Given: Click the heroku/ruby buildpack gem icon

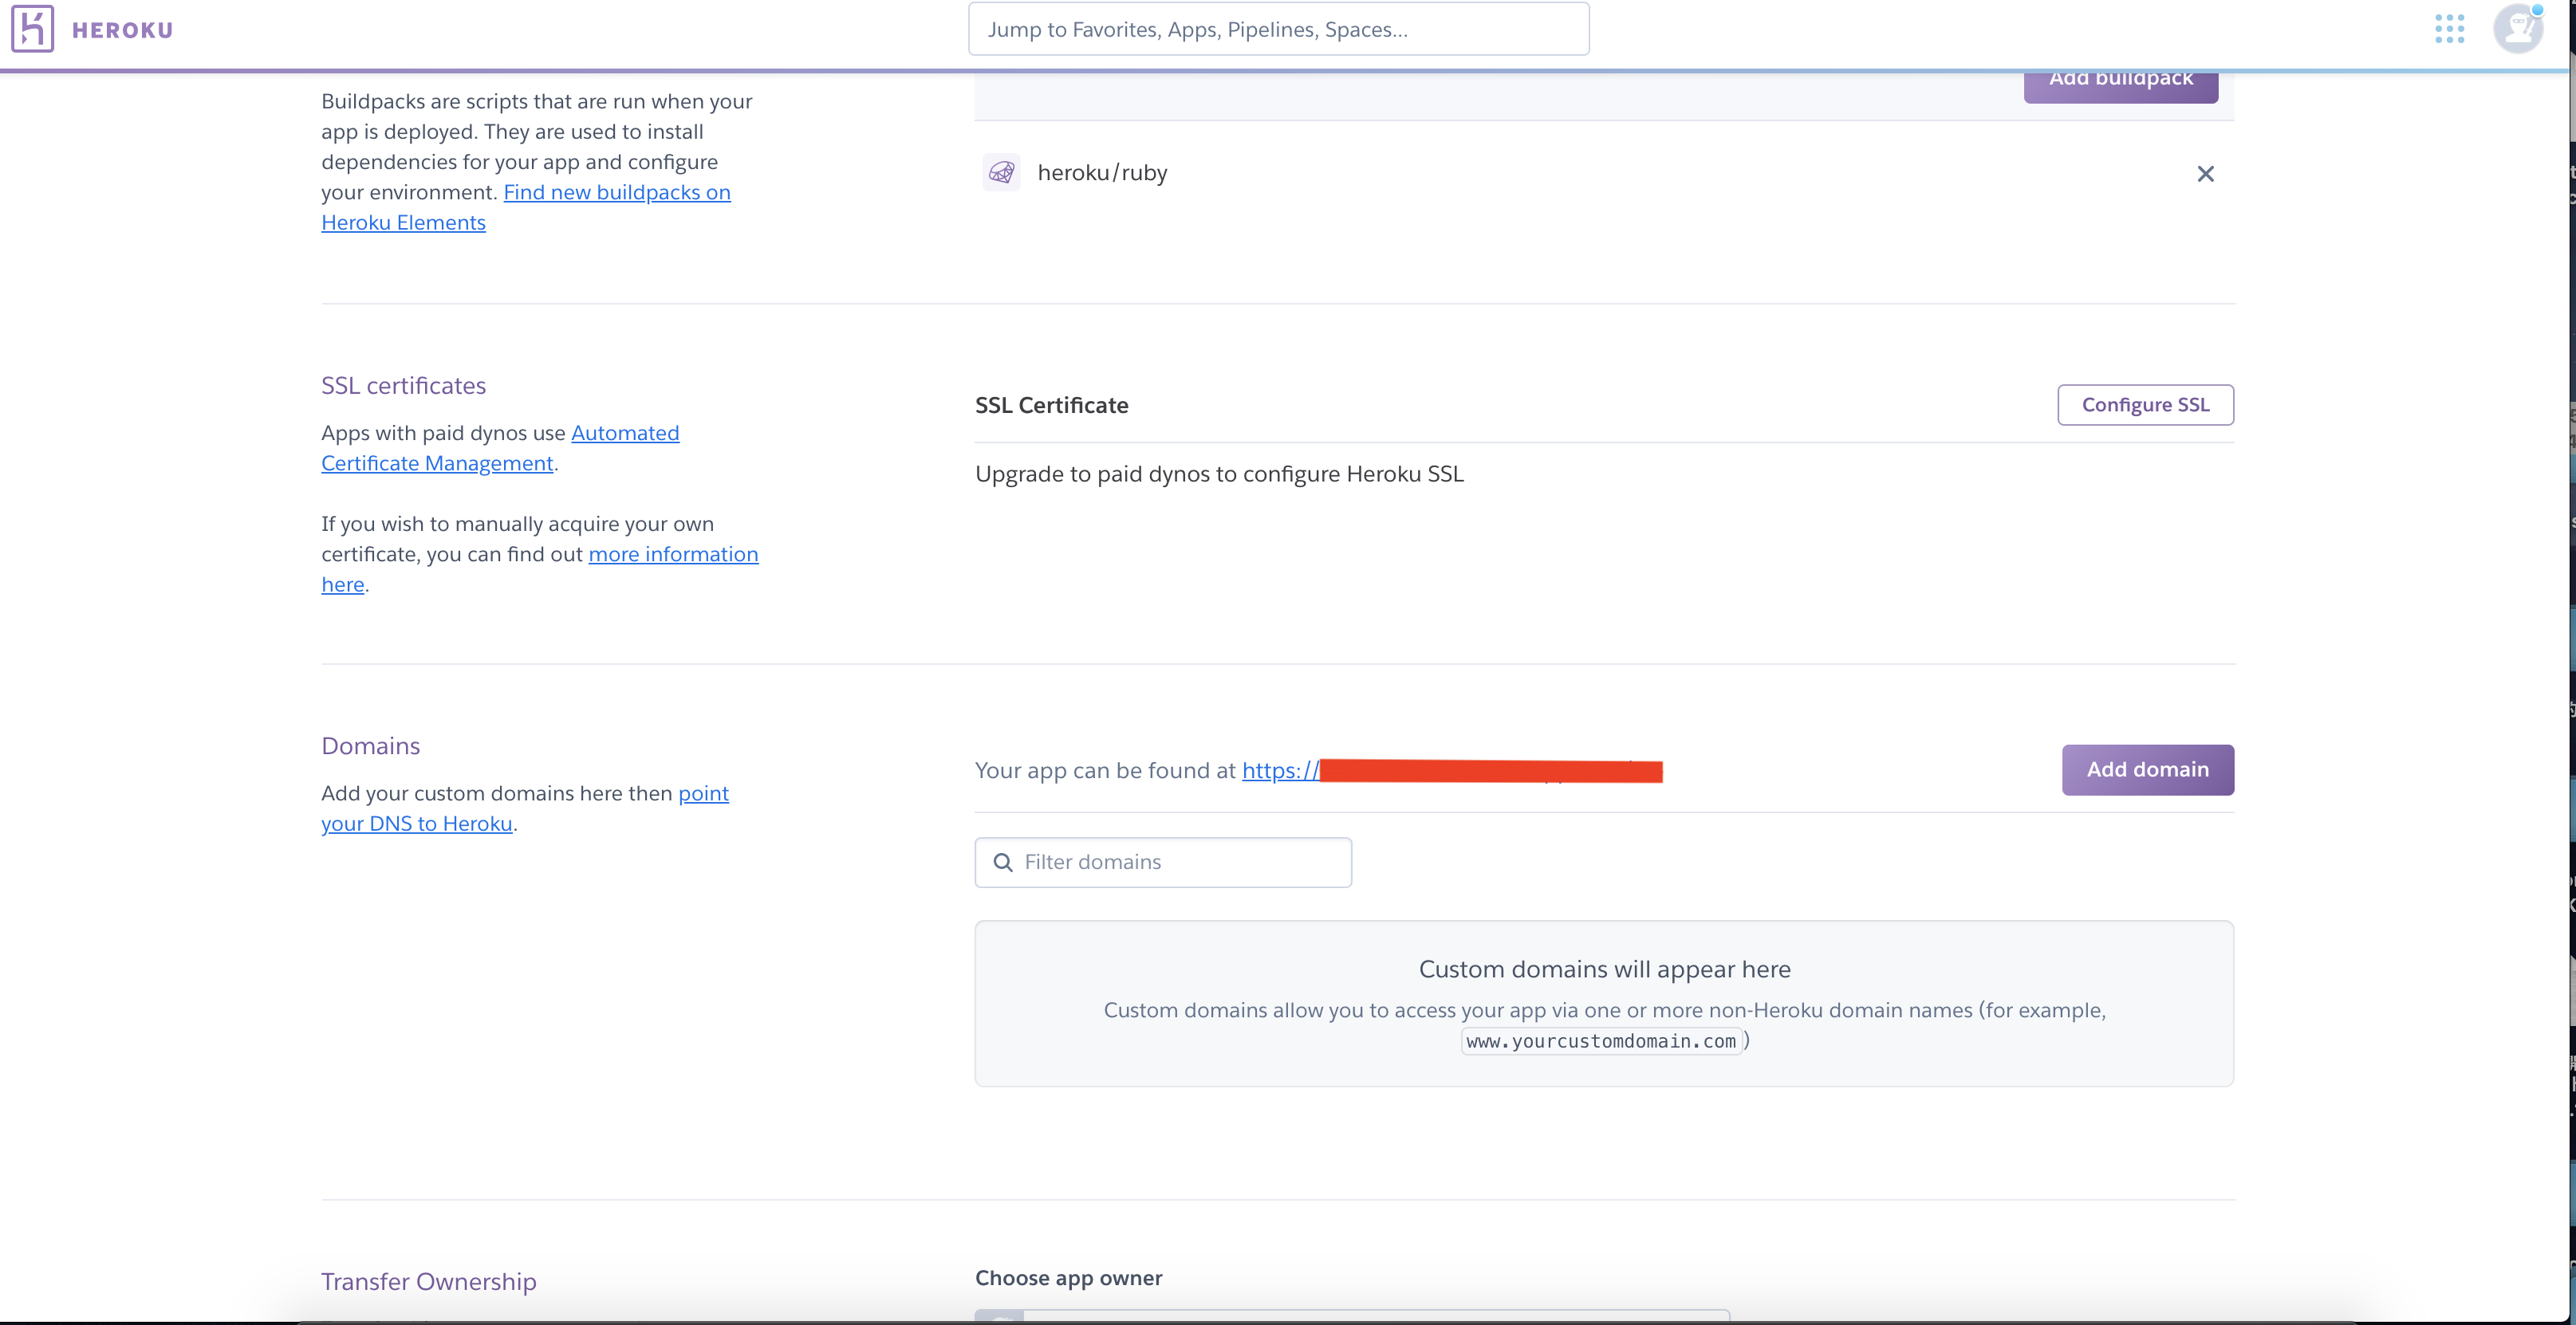Looking at the screenshot, I should tap(1001, 173).
